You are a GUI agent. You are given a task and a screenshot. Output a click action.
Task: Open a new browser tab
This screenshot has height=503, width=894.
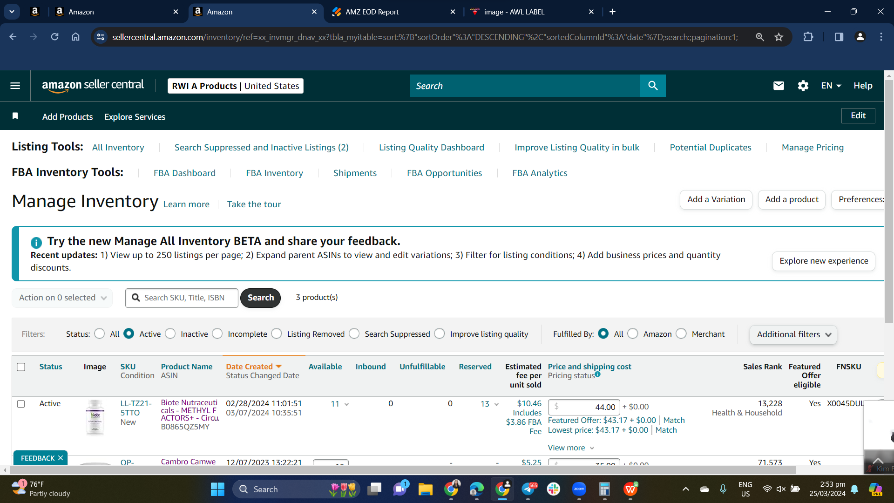[x=612, y=12]
